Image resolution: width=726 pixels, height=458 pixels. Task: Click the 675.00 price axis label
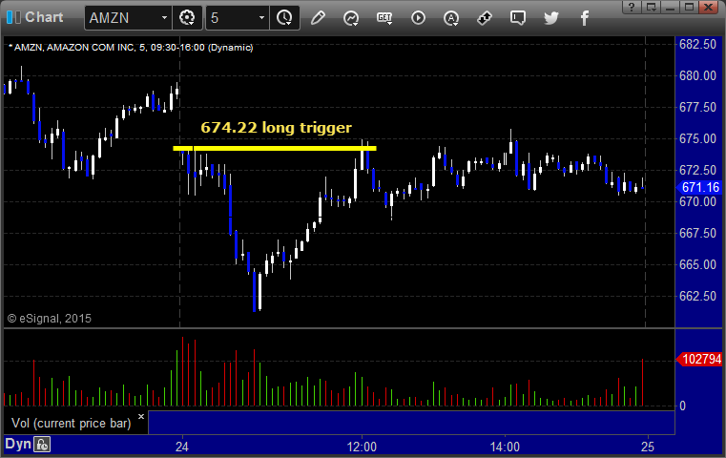(697, 138)
